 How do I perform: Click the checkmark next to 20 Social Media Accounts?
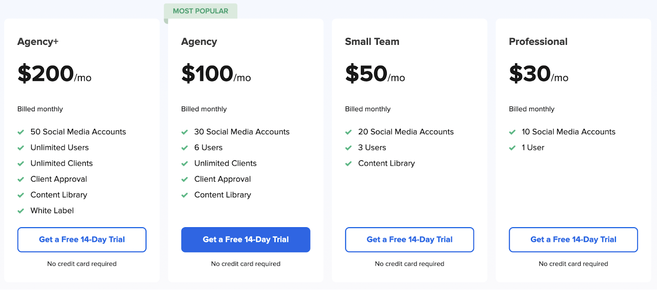348,132
